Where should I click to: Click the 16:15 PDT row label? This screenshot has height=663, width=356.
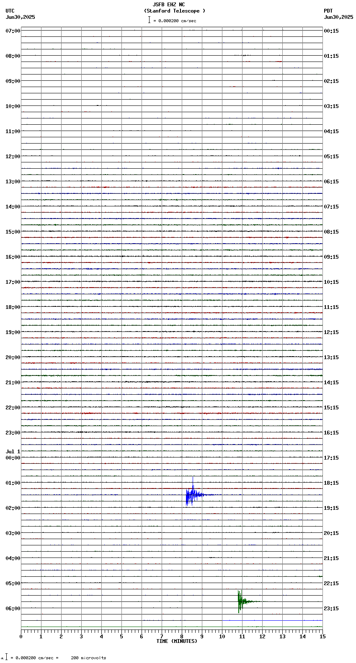point(331,433)
